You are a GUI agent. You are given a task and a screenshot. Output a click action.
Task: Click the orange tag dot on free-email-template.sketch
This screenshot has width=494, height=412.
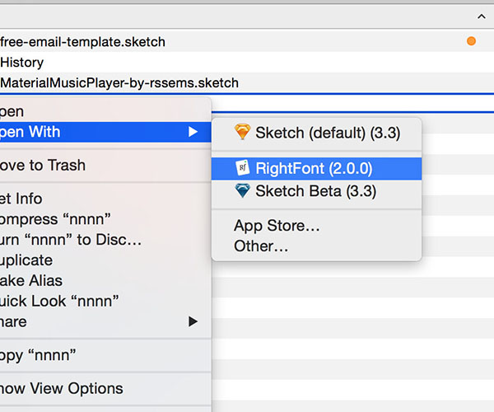click(471, 41)
